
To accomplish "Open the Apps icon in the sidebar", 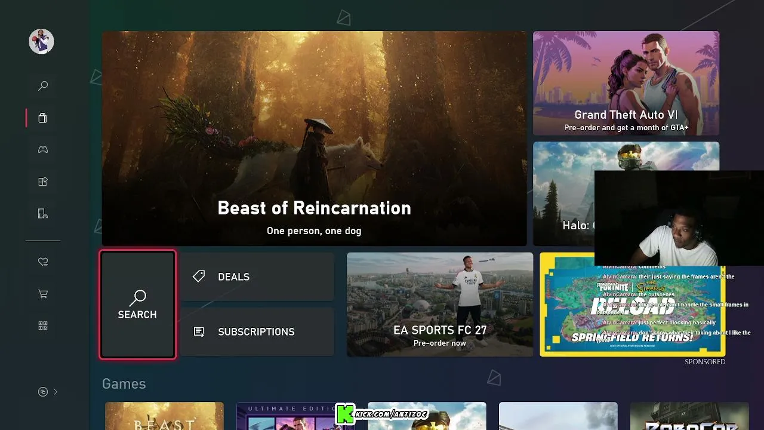I will coord(43,182).
